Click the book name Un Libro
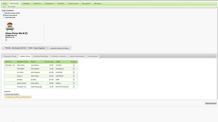The height and width of the screenshot is (122, 218). [x=20, y=72]
